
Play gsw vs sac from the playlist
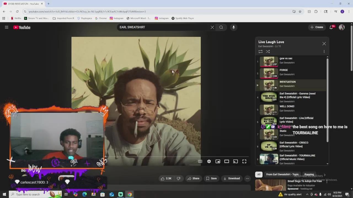(291, 62)
